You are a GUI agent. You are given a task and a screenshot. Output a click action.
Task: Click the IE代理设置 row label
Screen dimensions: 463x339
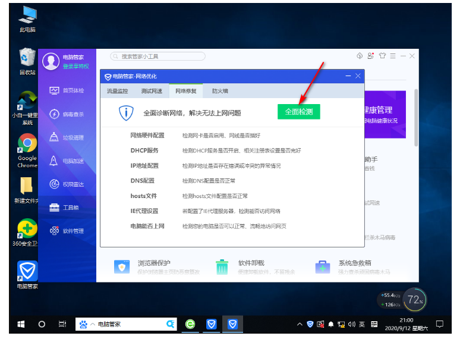[x=144, y=211]
